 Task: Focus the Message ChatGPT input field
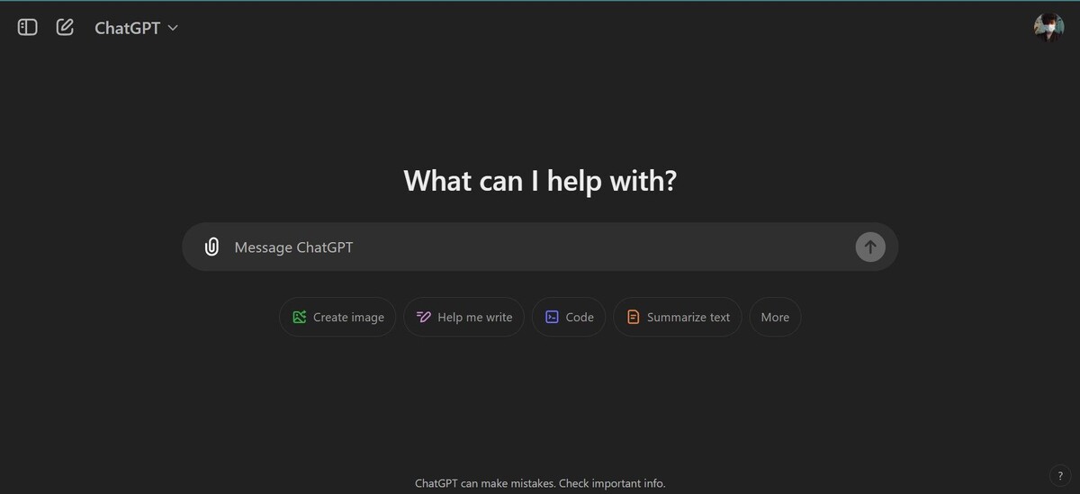[540, 247]
